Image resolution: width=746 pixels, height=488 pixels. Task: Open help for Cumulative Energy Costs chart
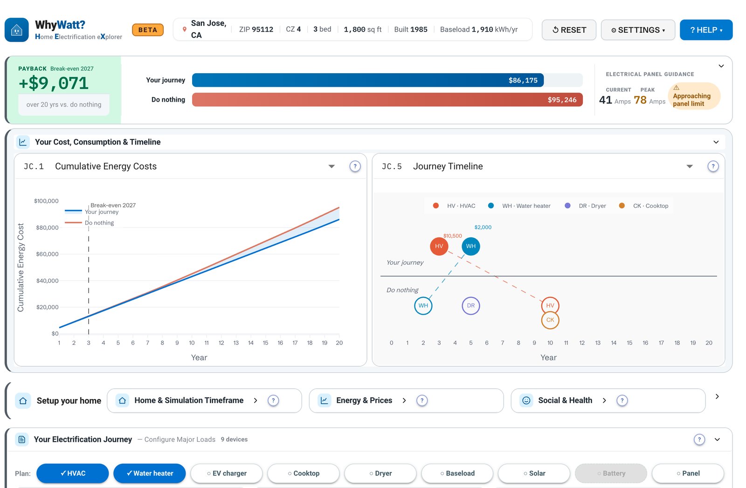pyautogui.click(x=355, y=166)
